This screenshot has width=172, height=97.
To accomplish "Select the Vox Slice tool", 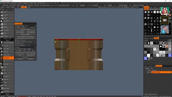I will pyautogui.click(x=7, y=49).
